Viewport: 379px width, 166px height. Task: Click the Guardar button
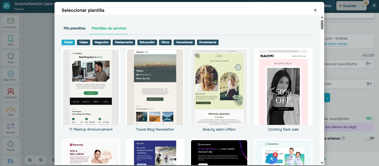(x=347, y=6)
